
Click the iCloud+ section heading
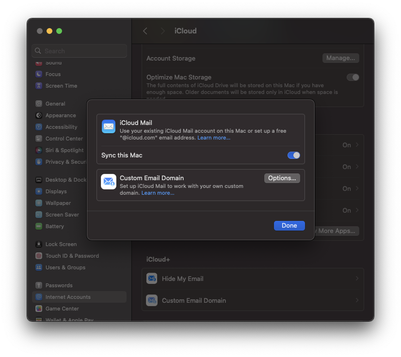[x=158, y=259]
